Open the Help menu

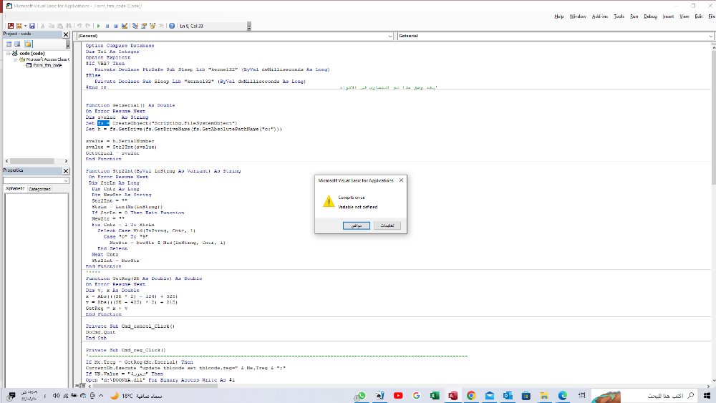click(559, 16)
